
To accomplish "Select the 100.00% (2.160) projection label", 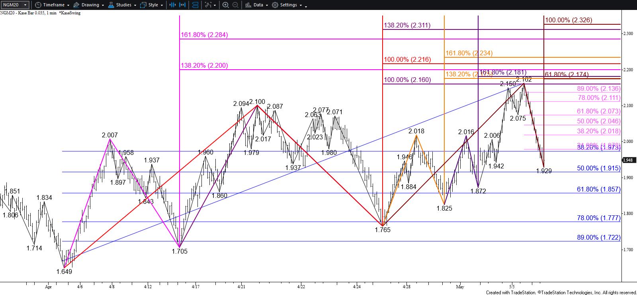I will click(407, 80).
